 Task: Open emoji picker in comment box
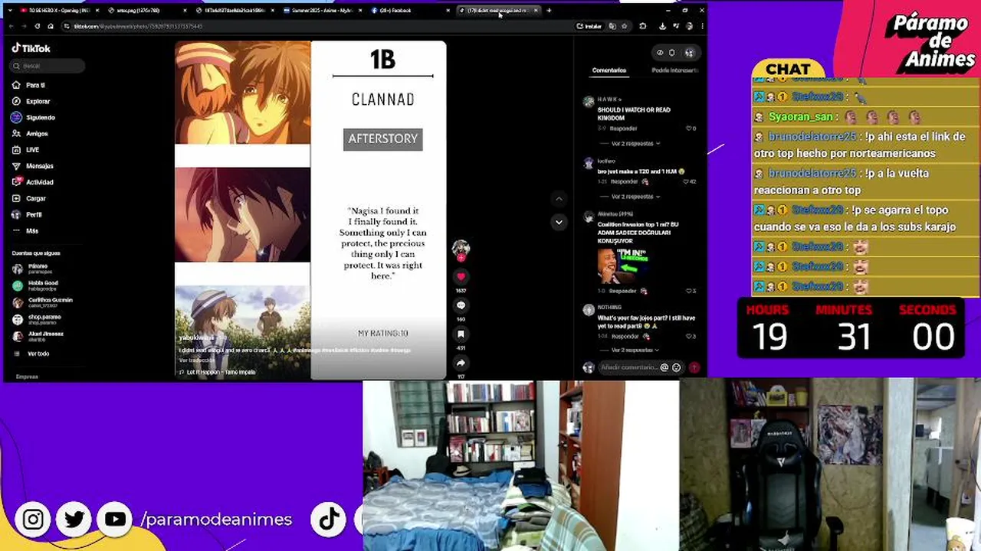click(676, 367)
